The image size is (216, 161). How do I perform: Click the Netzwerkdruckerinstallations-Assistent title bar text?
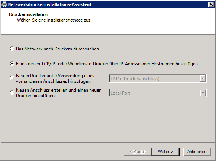pyautogui.click(x=50, y=4)
